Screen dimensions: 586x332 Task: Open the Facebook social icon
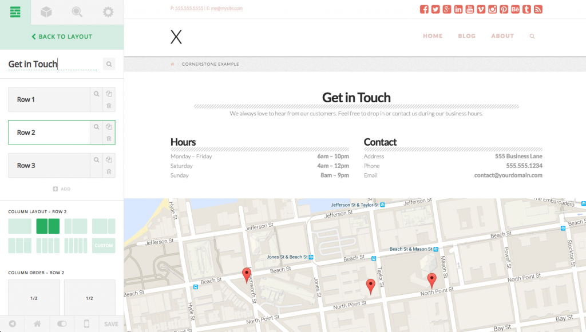click(x=424, y=9)
